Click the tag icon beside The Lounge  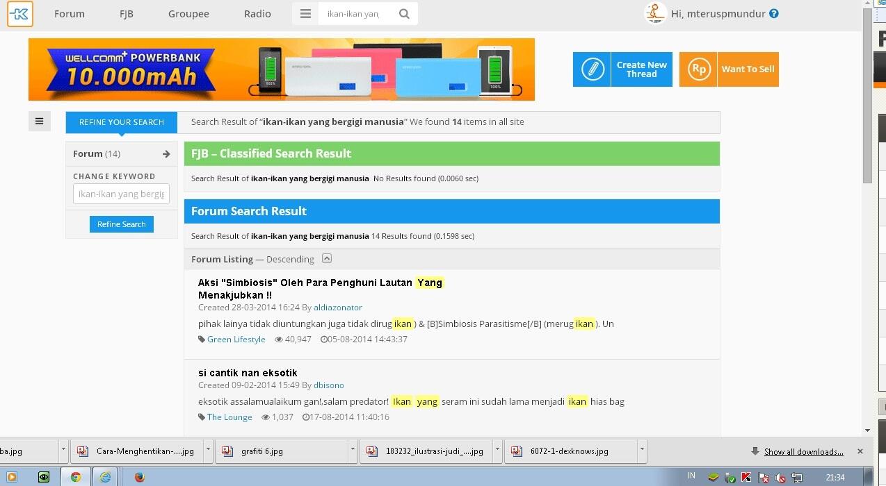click(x=202, y=417)
